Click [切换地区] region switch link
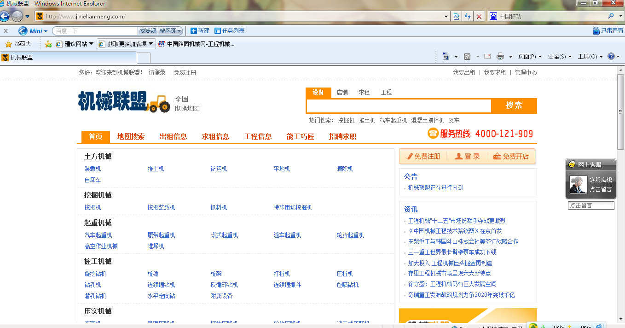625x328 pixels. click(187, 108)
